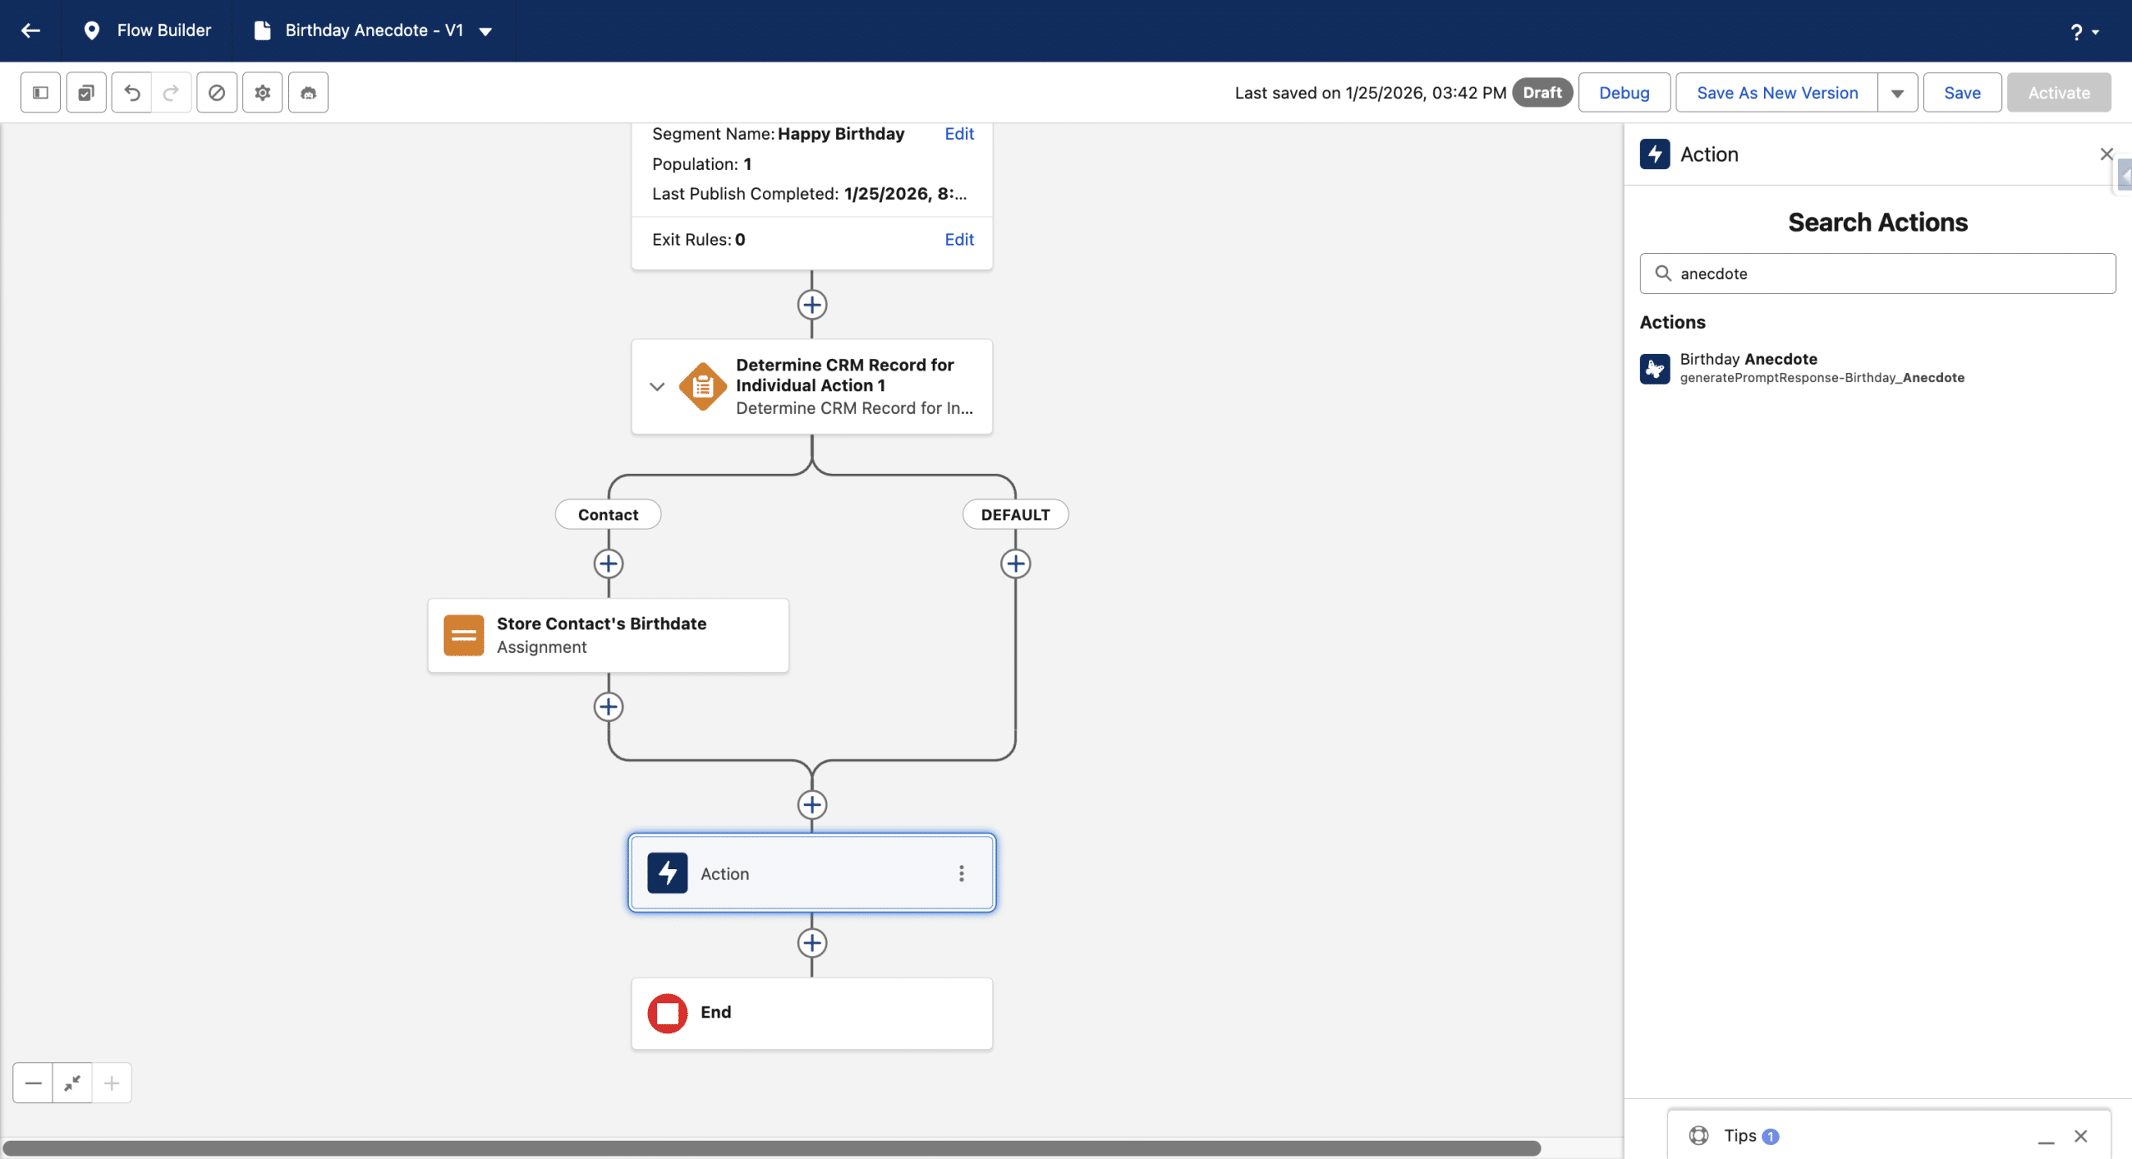This screenshot has width=2132, height=1159.
Task: Collapse the Determine CRM Record element
Action: tap(657, 386)
